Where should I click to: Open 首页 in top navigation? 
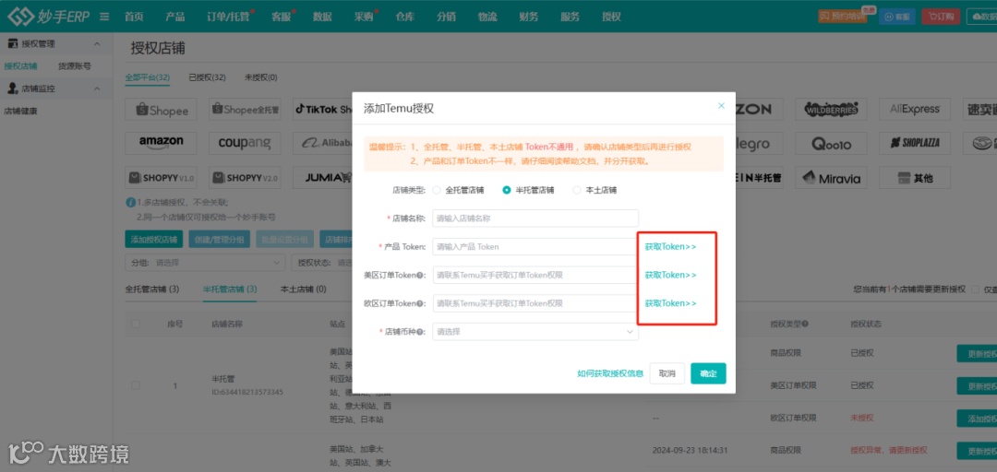(x=134, y=18)
